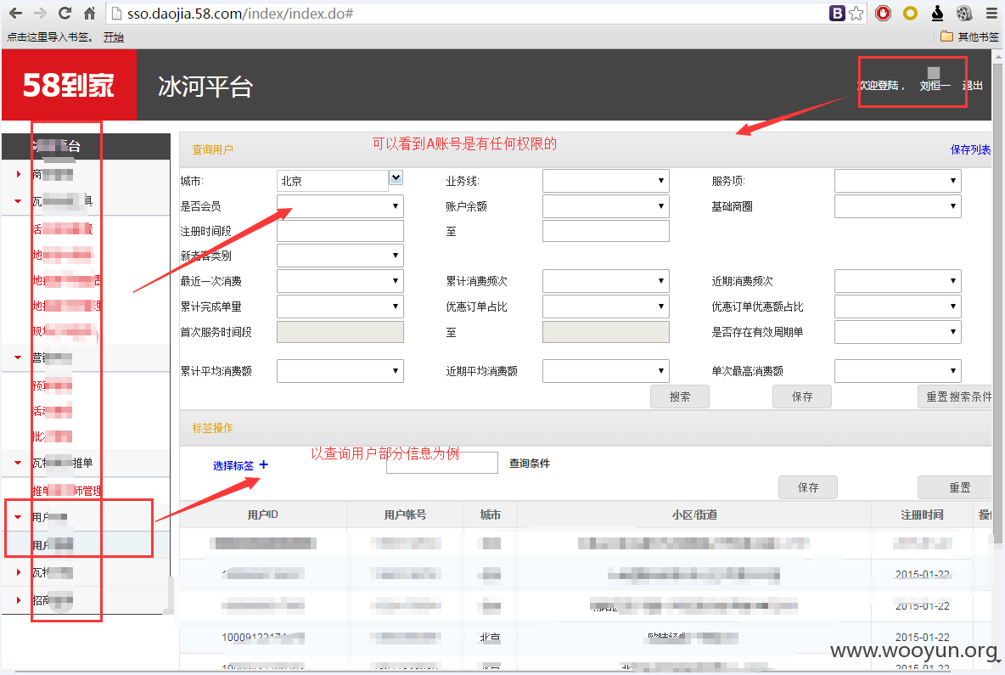
Task: Click the 用户帐号 column header
Action: pyautogui.click(x=405, y=515)
